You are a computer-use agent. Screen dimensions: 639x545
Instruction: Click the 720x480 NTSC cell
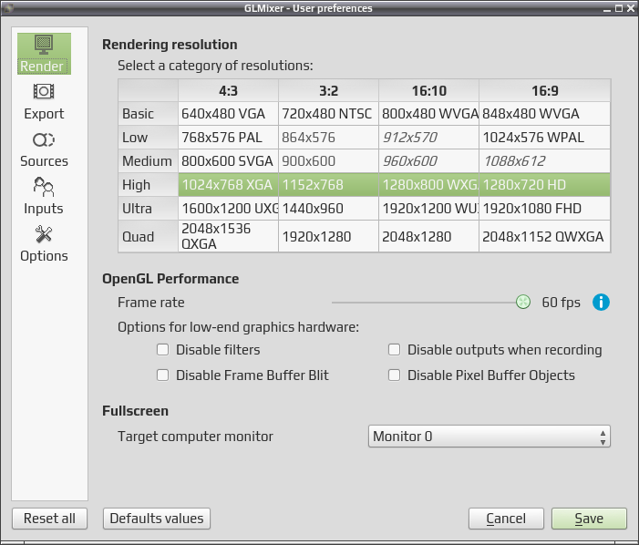pos(328,114)
